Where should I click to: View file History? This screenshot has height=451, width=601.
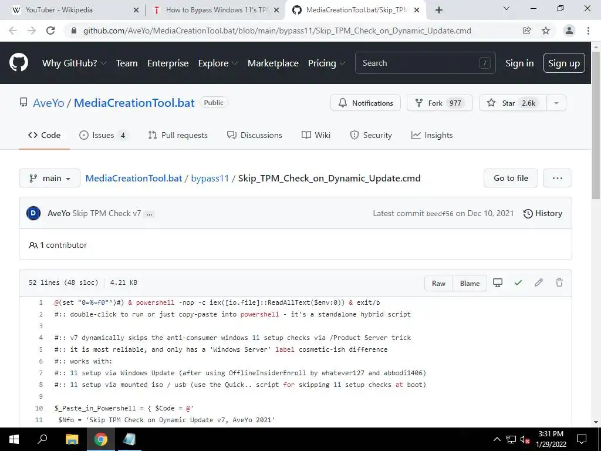click(x=543, y=213)
